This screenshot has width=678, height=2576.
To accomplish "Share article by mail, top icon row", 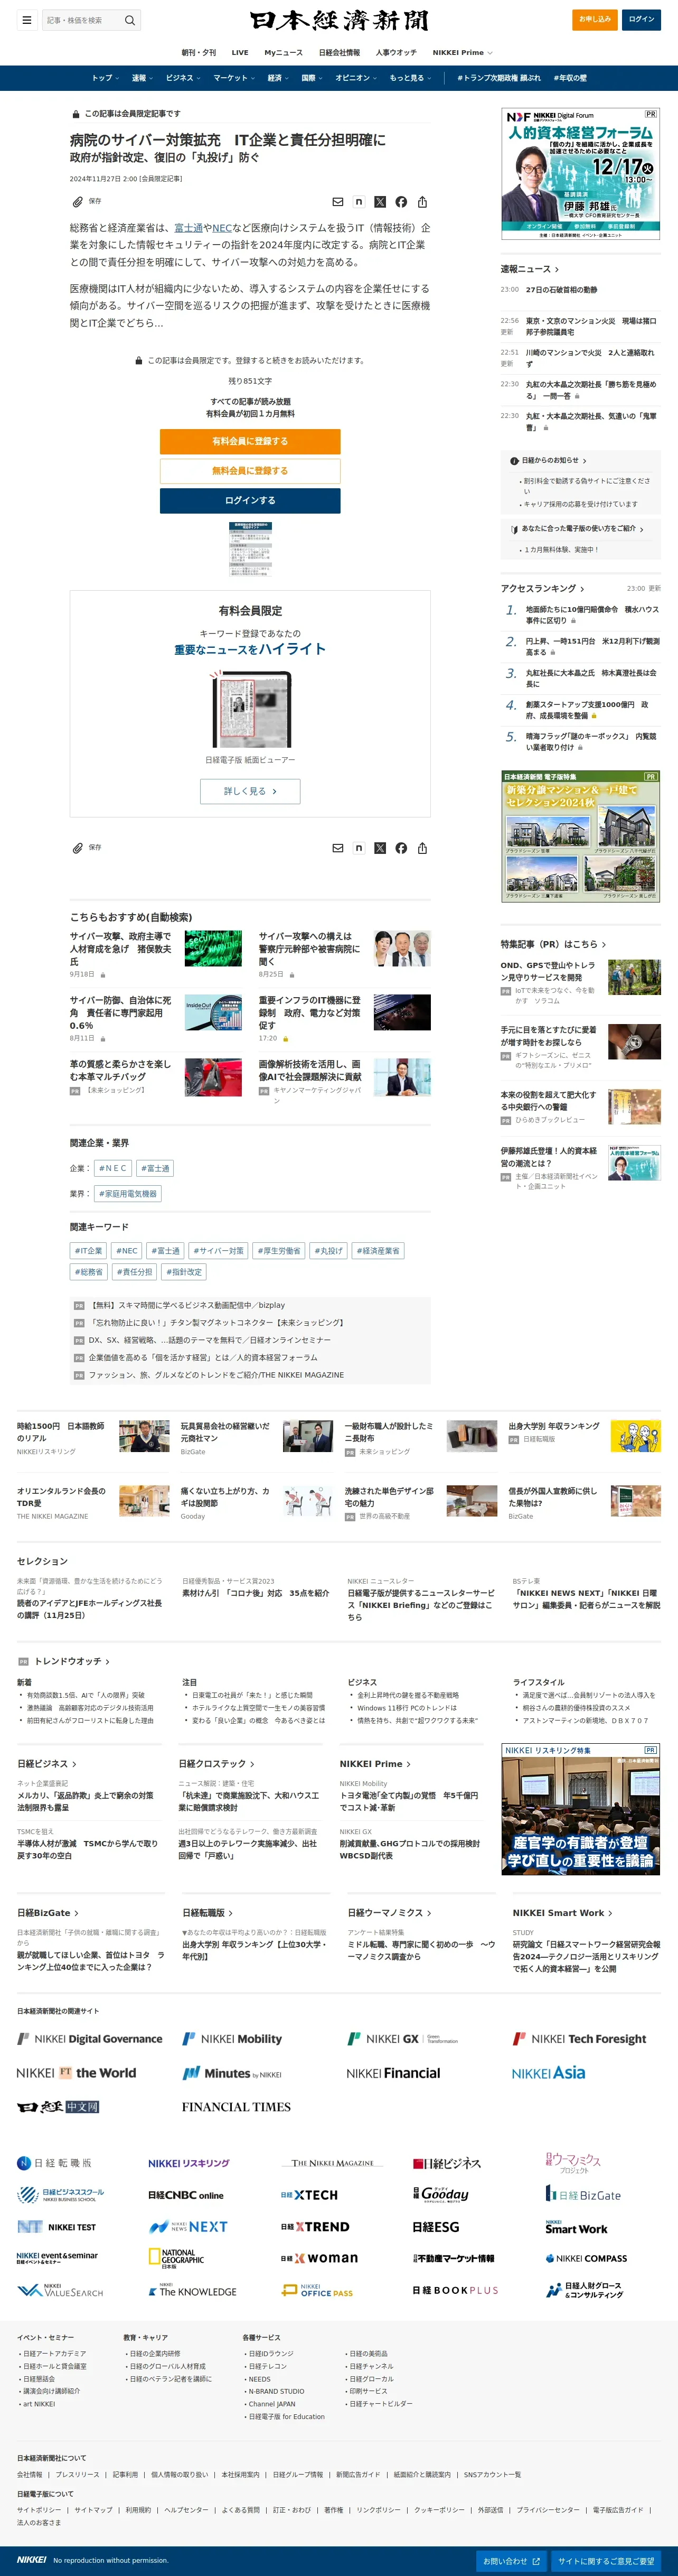I will pyautogui.click(x=338, y=202).
